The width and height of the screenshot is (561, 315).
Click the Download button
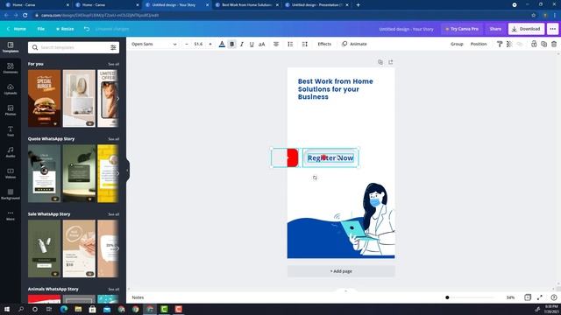(526, 29)
